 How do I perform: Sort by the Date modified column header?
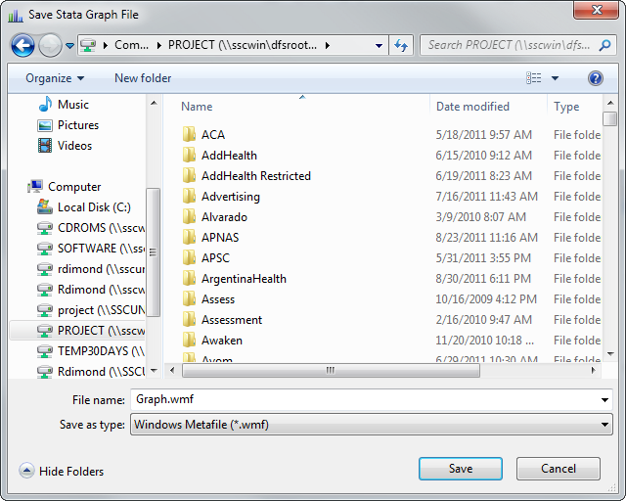pyautogui.click(x=472, y=107)
